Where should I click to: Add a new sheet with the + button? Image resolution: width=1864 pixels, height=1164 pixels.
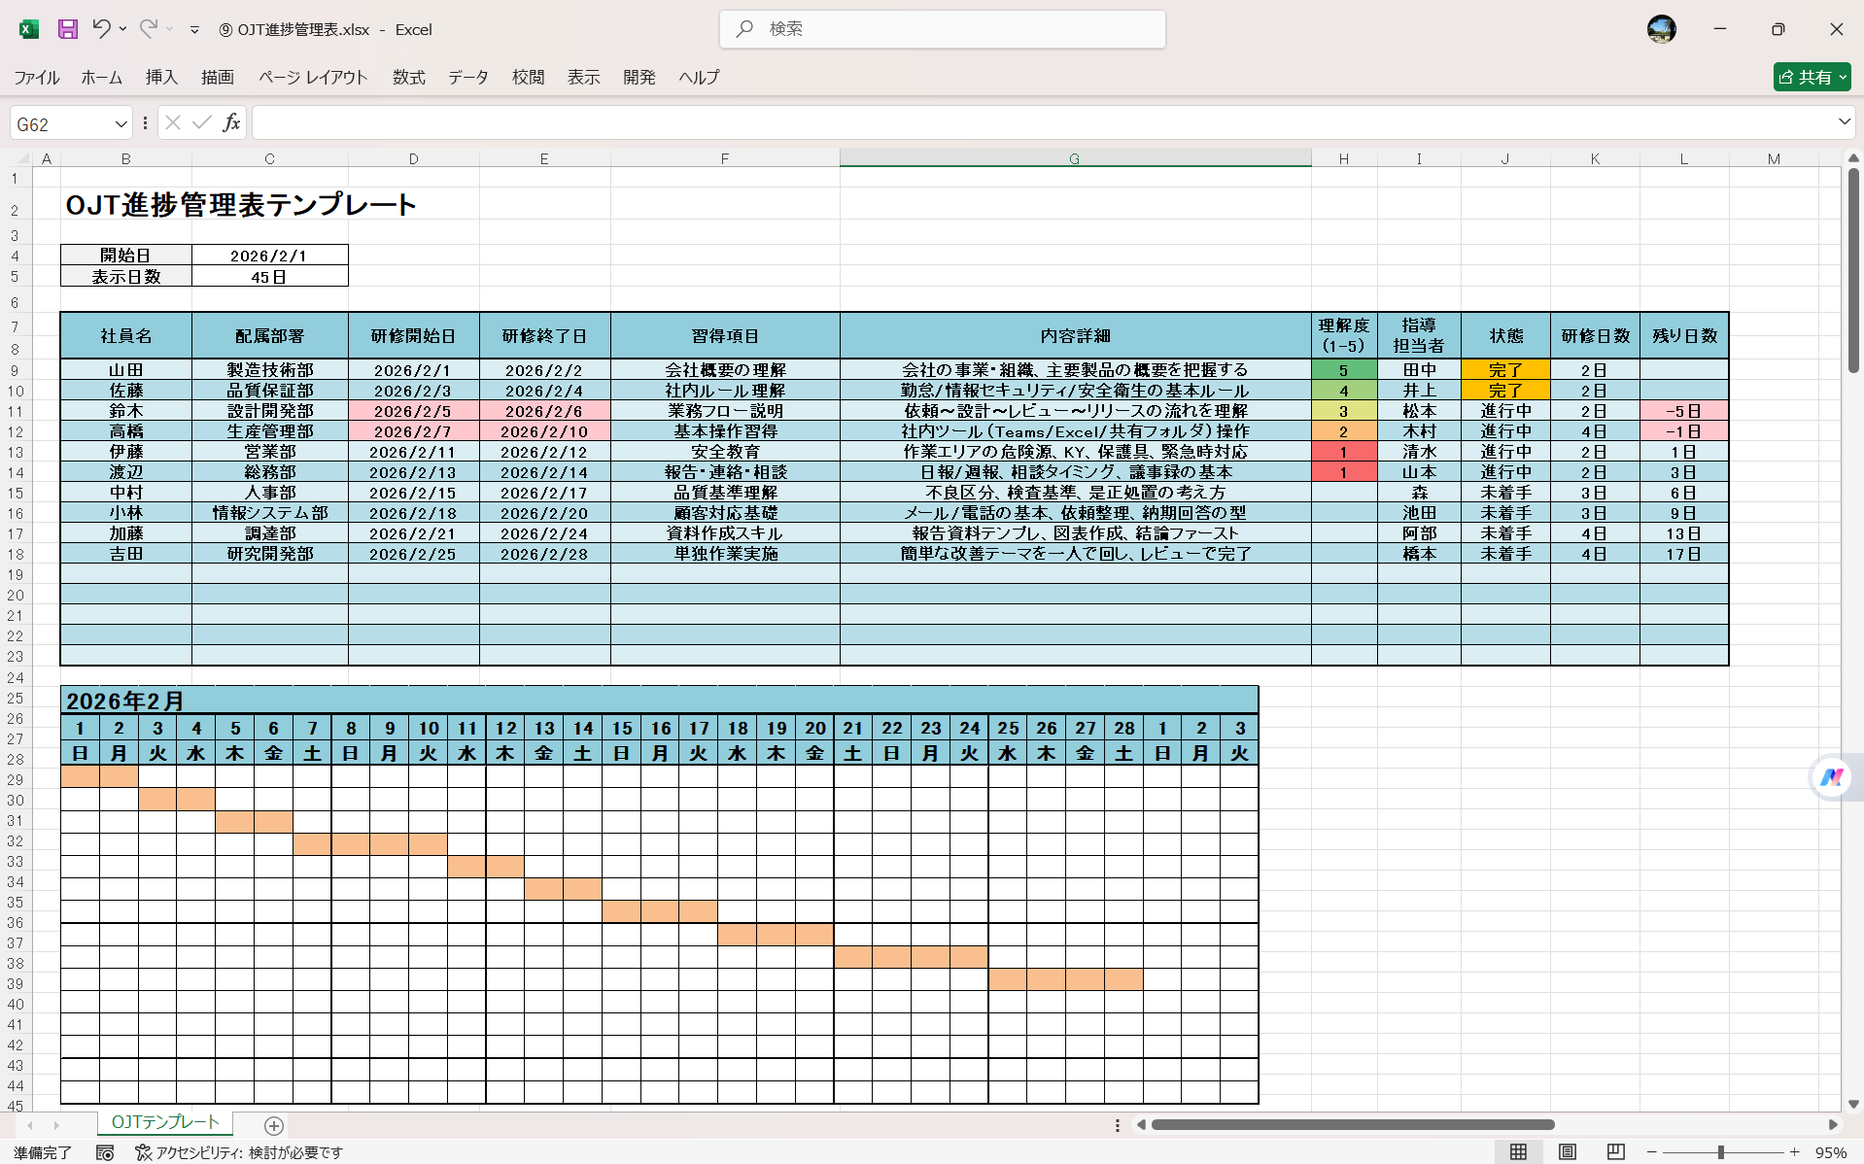pos(273,1125)
